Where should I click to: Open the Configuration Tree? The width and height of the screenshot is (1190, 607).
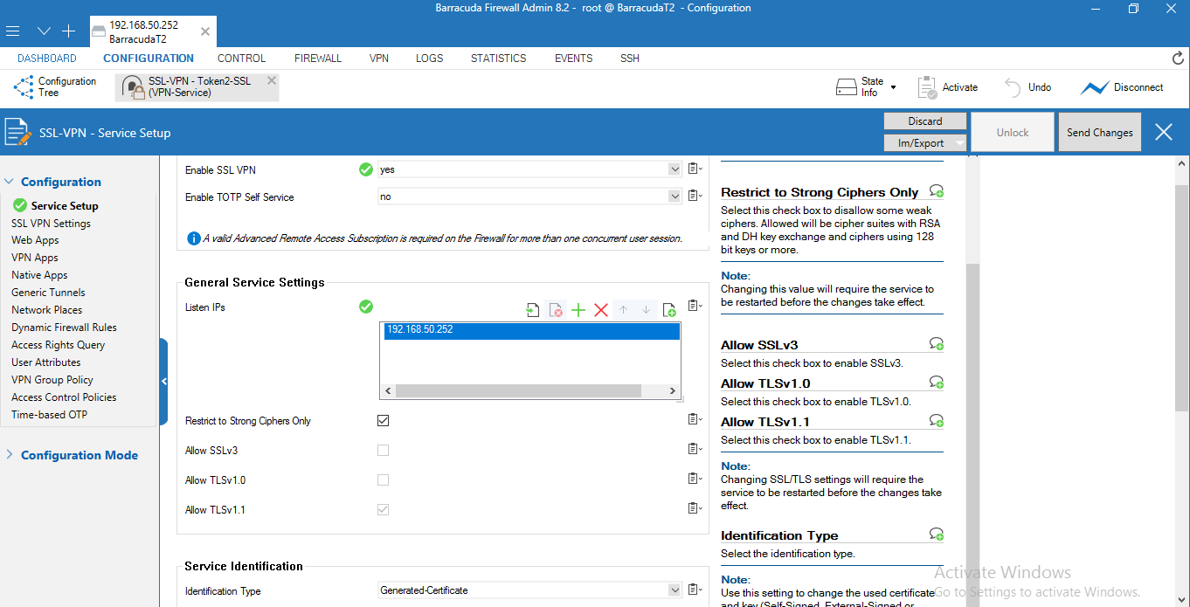(x=55, y=87)
